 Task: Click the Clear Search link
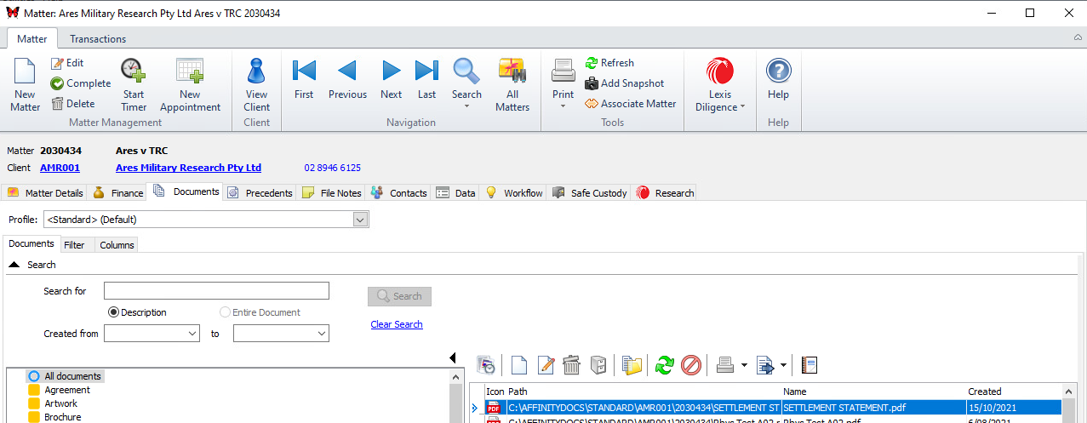coord(397,324)
